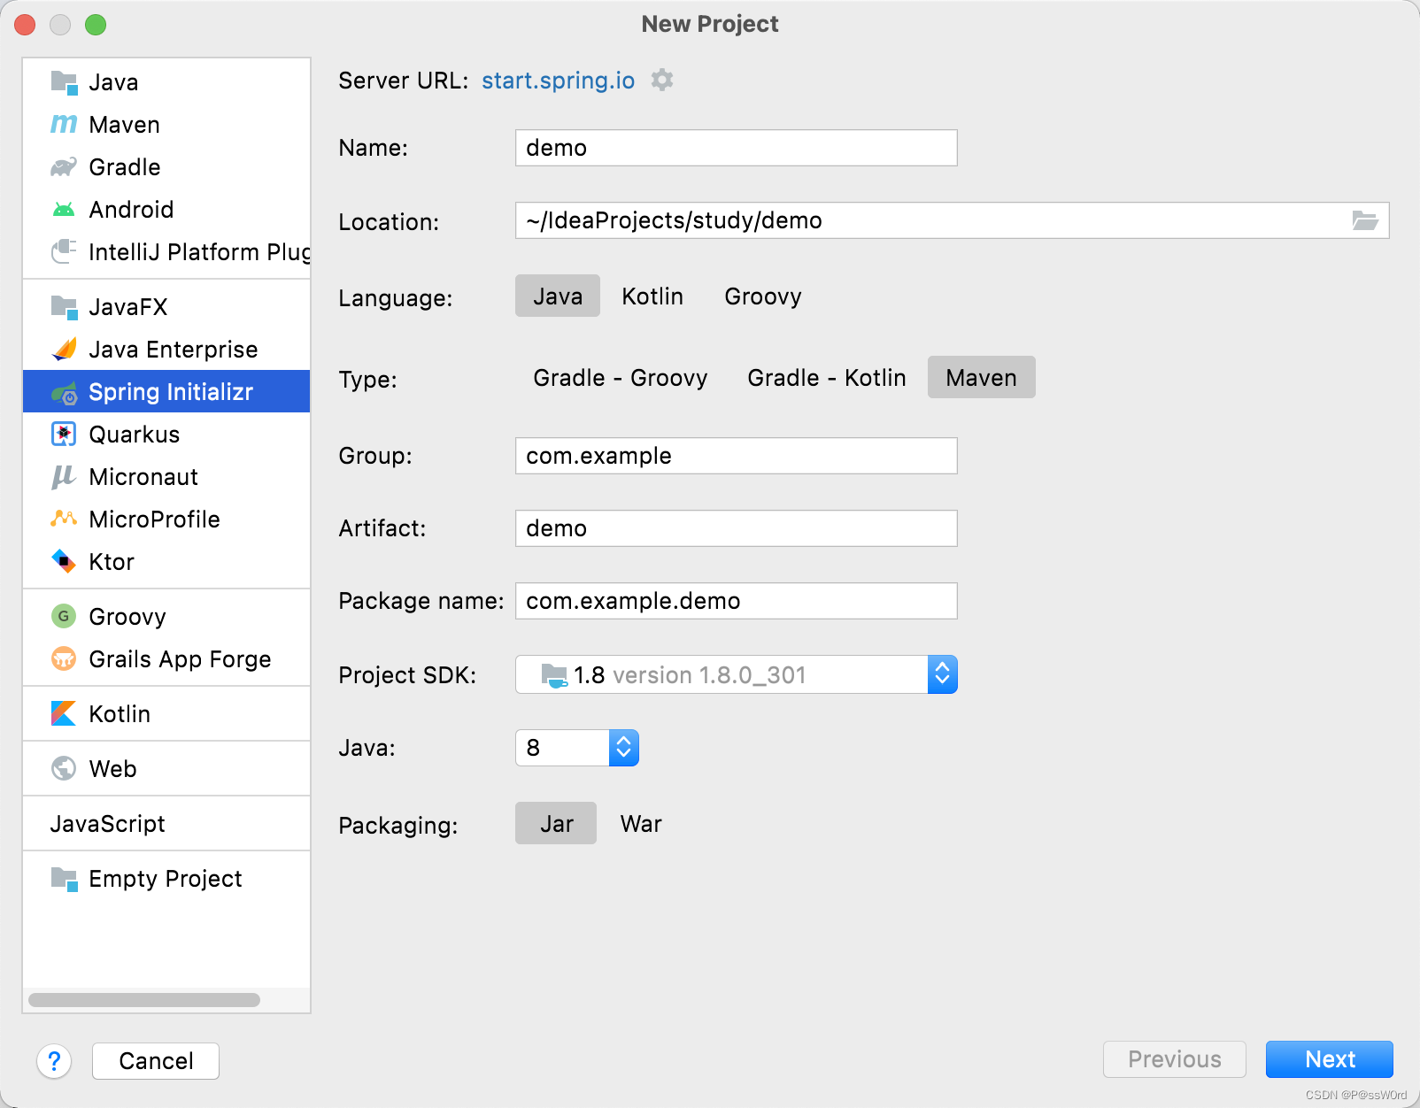
Task: Select Kotlin language option
Action: pyautogui.click(x=652, y=296)
